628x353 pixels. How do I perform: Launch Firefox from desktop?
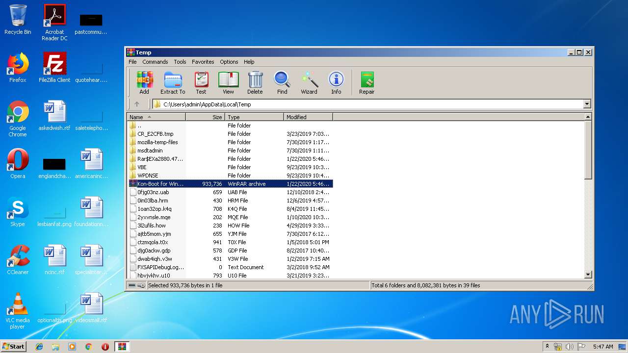click(x=18, y=68)
